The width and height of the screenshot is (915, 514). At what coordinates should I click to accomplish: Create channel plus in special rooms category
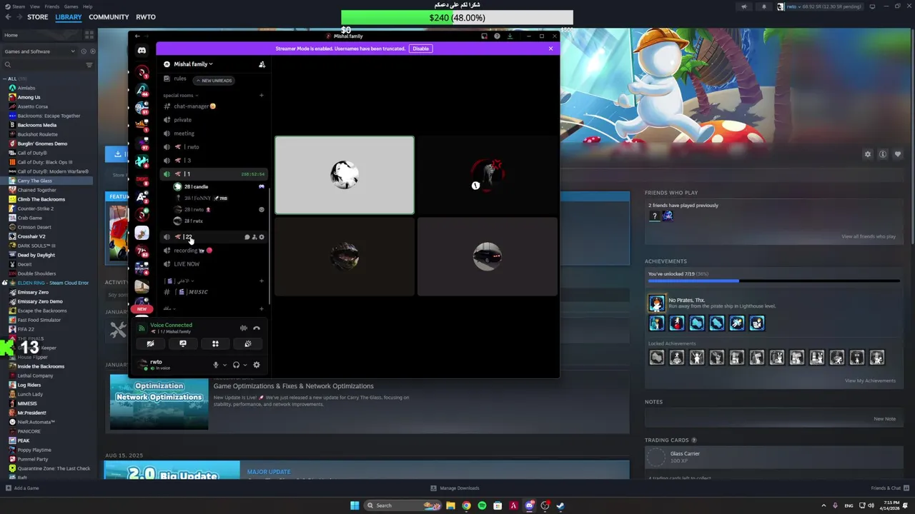click(262, 95)
